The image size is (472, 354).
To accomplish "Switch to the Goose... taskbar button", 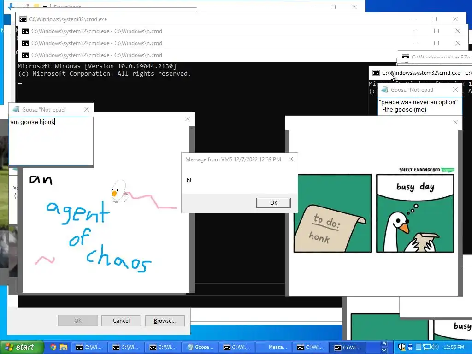I will pos(200,347).
